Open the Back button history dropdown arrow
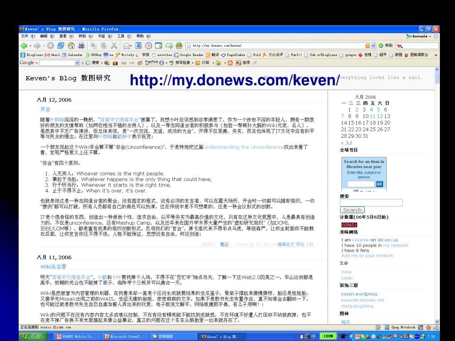The height and width of the screenshot is (341, 455). point(30,46)
